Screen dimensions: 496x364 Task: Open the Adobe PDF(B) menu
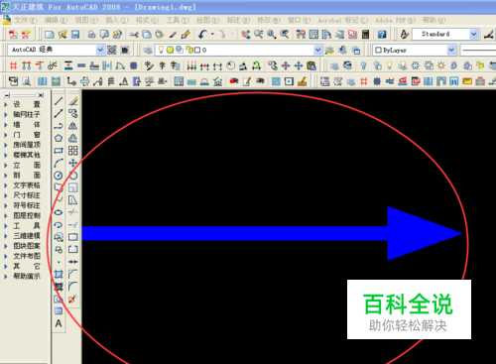(x=396, y=21)
